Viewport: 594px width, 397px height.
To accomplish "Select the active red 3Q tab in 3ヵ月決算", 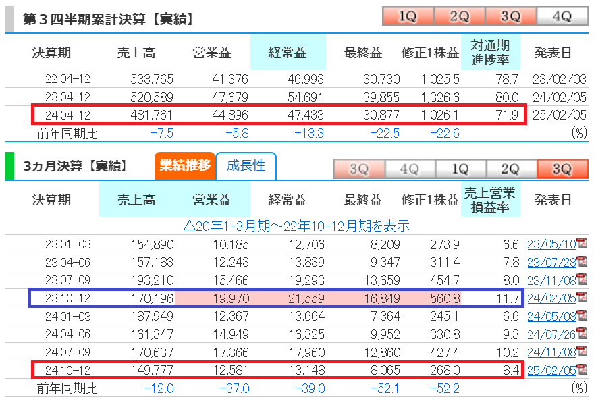I will pyautogui.click(x=562, y=169).
